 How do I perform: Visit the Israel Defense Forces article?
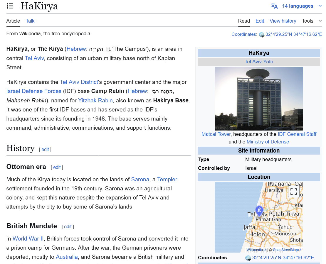tap(34, 91)
